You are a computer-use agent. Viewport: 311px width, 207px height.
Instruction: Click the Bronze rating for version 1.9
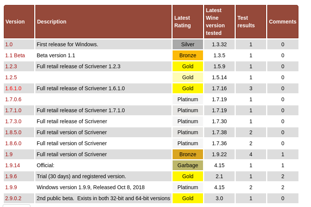188,154
